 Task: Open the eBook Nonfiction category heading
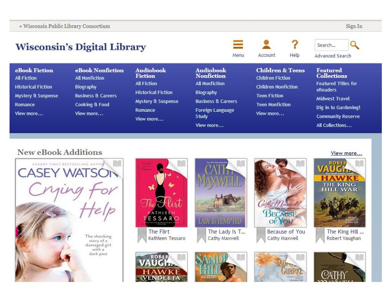point(99,70)
